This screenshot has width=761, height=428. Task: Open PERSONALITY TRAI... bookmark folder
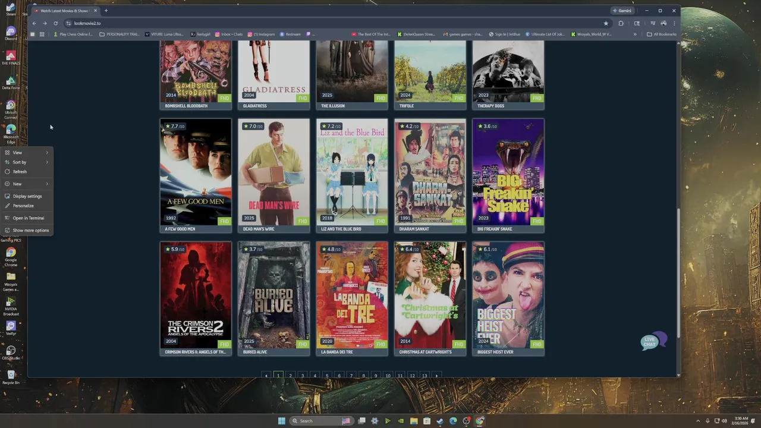(x=120, y=34)
